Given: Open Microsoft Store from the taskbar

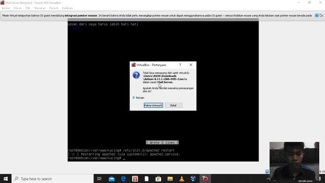Looking at the screenshot, I should 158,178.
